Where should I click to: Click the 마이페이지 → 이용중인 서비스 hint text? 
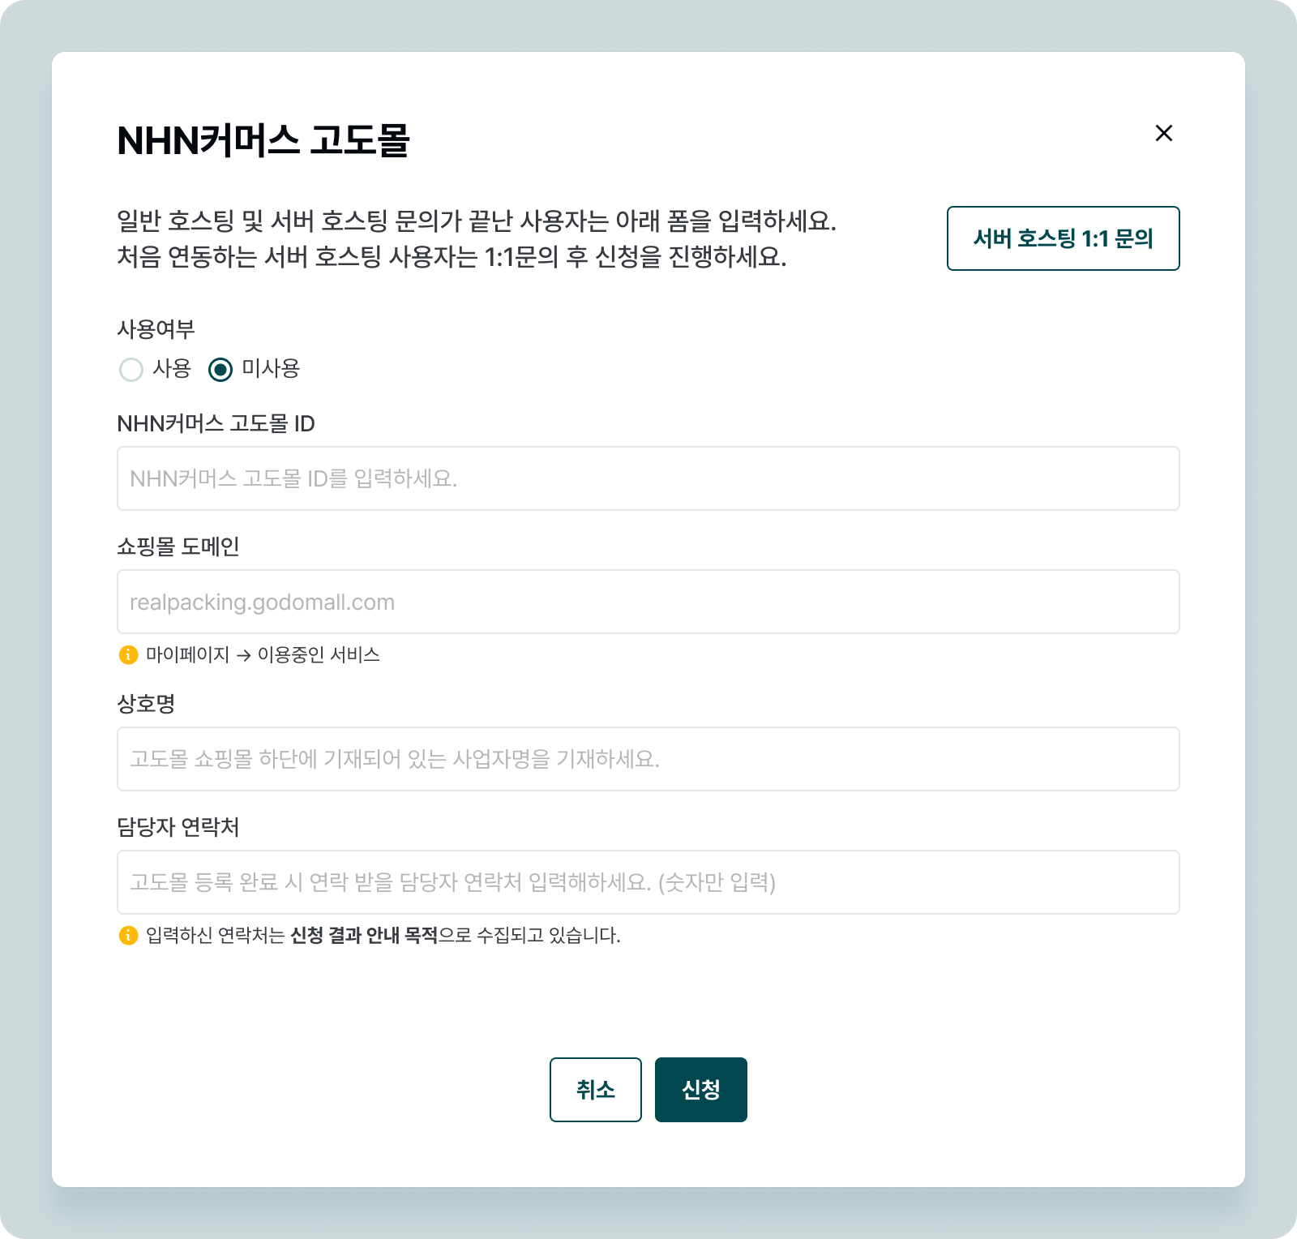(x=263, y=654)
